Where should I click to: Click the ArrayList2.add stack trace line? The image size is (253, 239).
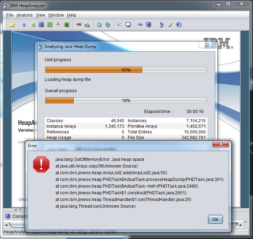coord(111,173)
